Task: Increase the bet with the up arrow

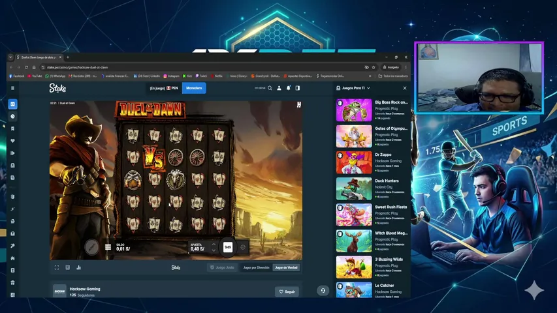Action: pyautogui.click(x=214, y=244)
